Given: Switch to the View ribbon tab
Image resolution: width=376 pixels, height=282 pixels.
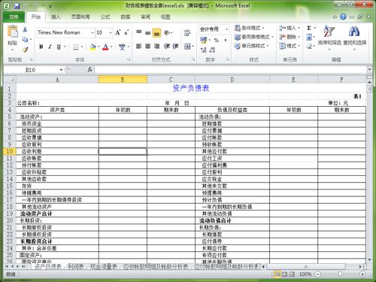Looking at the screenshot, I should pos(165,17).
